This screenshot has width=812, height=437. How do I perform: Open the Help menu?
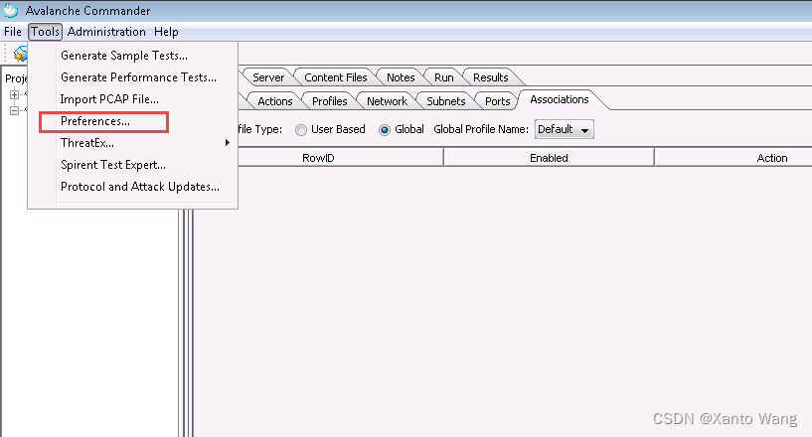pos(166,32)
